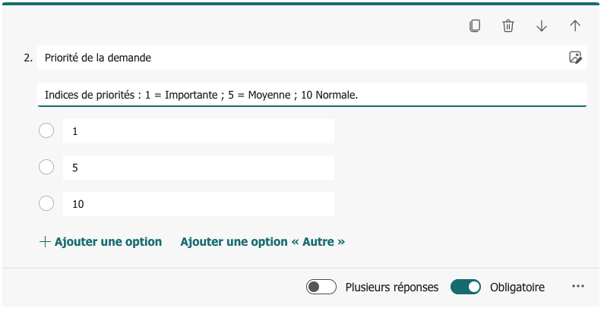Image resolution: width=604 pixels, height=311 pixels.
Task: Click the question number 2 label
Action: click(28, 58)
